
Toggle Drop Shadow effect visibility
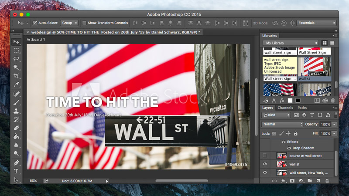click(289, 148)
